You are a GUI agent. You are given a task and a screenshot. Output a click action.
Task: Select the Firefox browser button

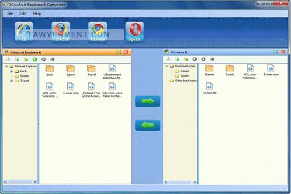point(61,32)
